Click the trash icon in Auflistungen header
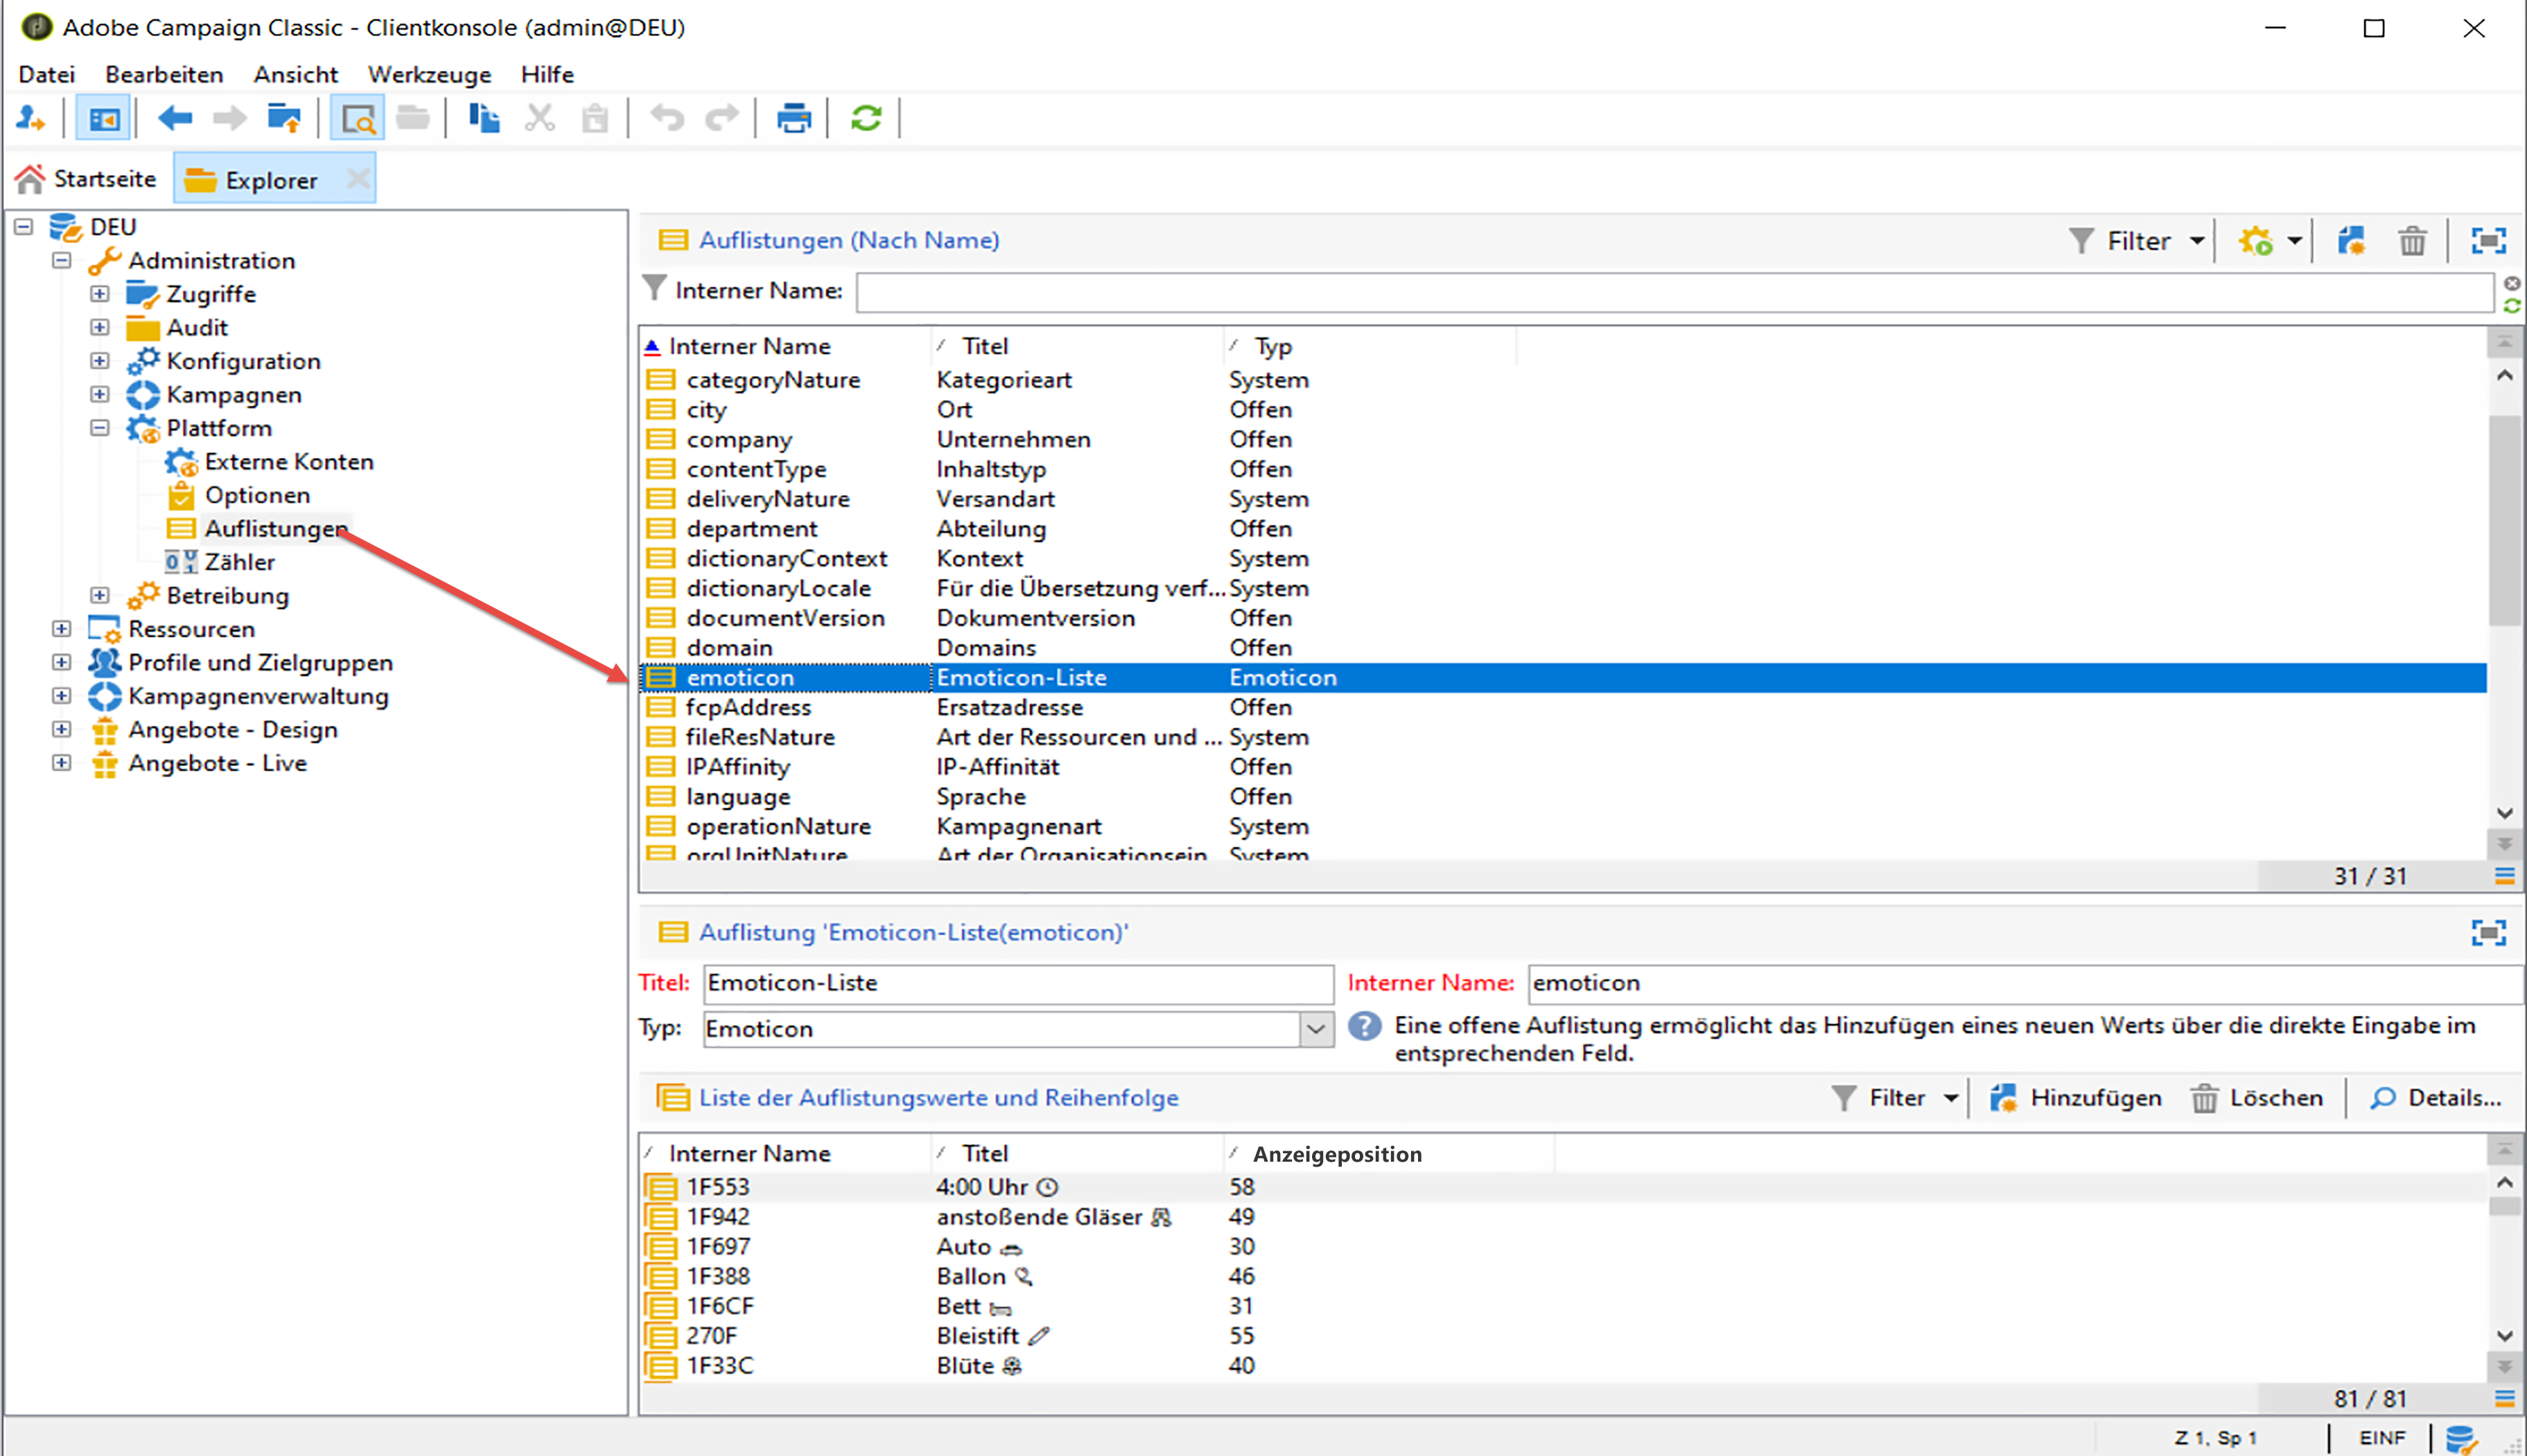2527x1456 pixels. [x=2412, y=241]
